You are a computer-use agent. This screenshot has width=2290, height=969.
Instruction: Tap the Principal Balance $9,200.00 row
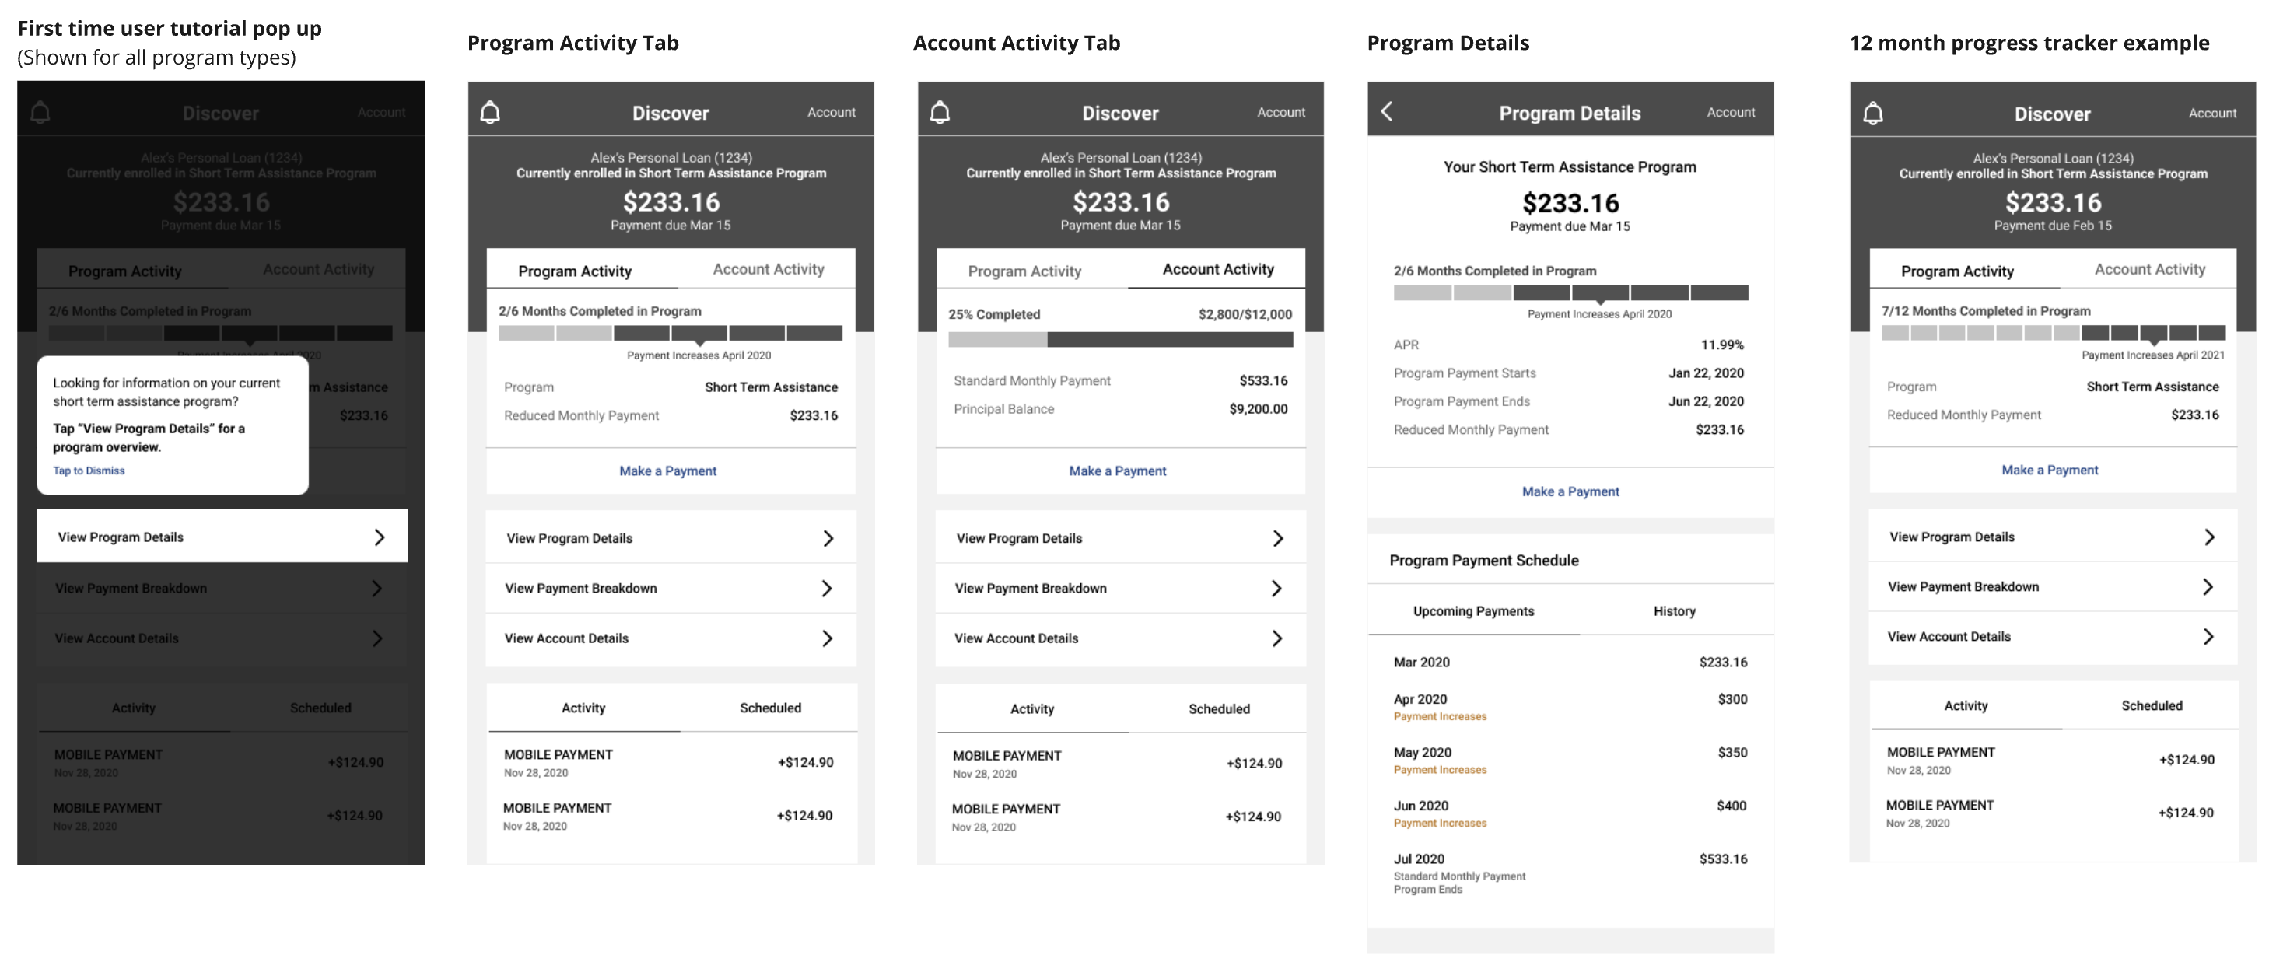(1120, 408)
